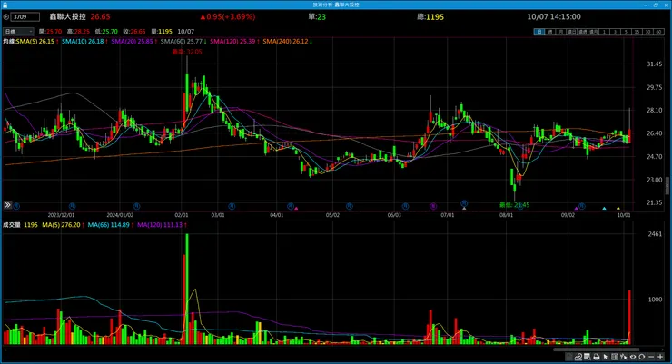Switch to the monthly (月) timeframe
This screenshot has height=364, width=672.
pyautogui.click(x=561, y=32)
